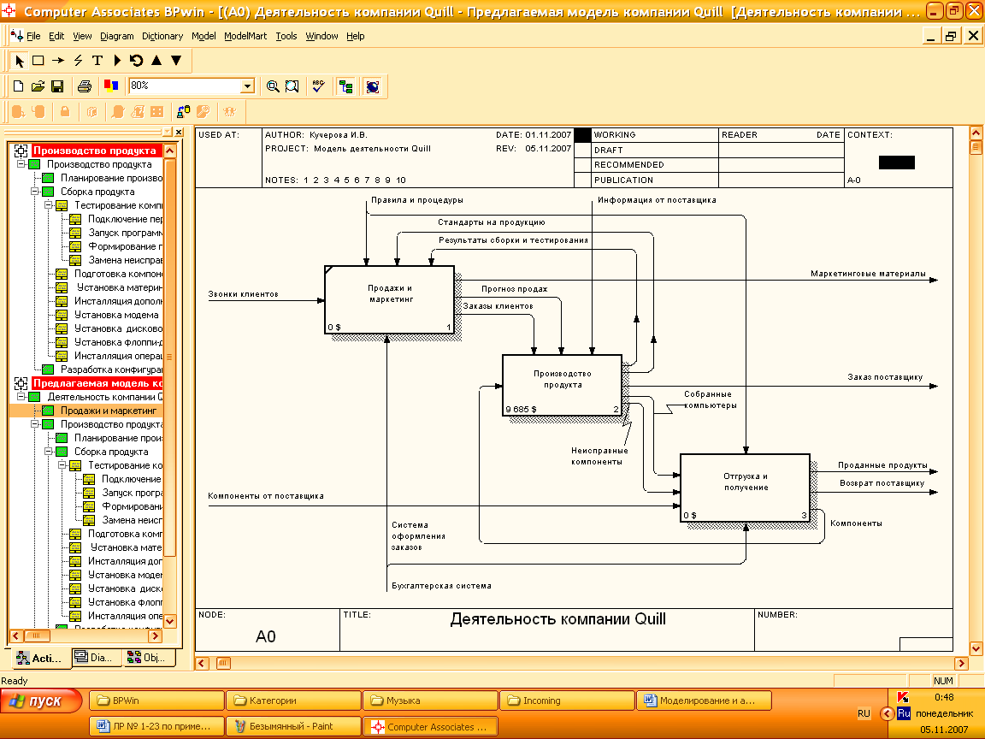Open zoom percentage dropdown showing 80%
985x739 pixels.
click(247, 86)
